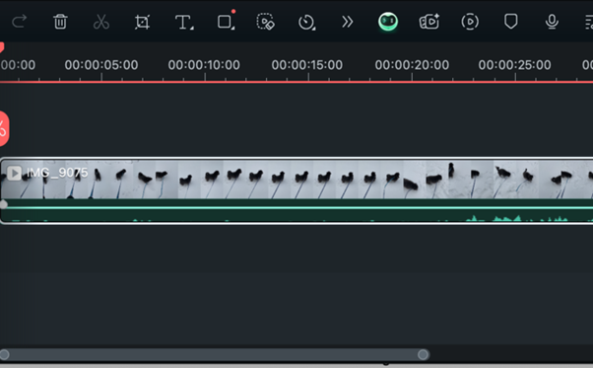Delete selected clip with the trash icon

click(60, 22)
